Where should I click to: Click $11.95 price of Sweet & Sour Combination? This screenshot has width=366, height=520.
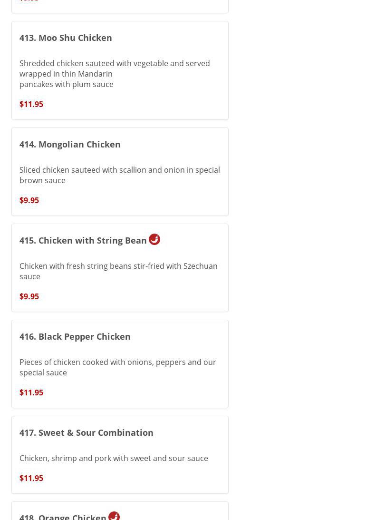[x=31, y=478]
